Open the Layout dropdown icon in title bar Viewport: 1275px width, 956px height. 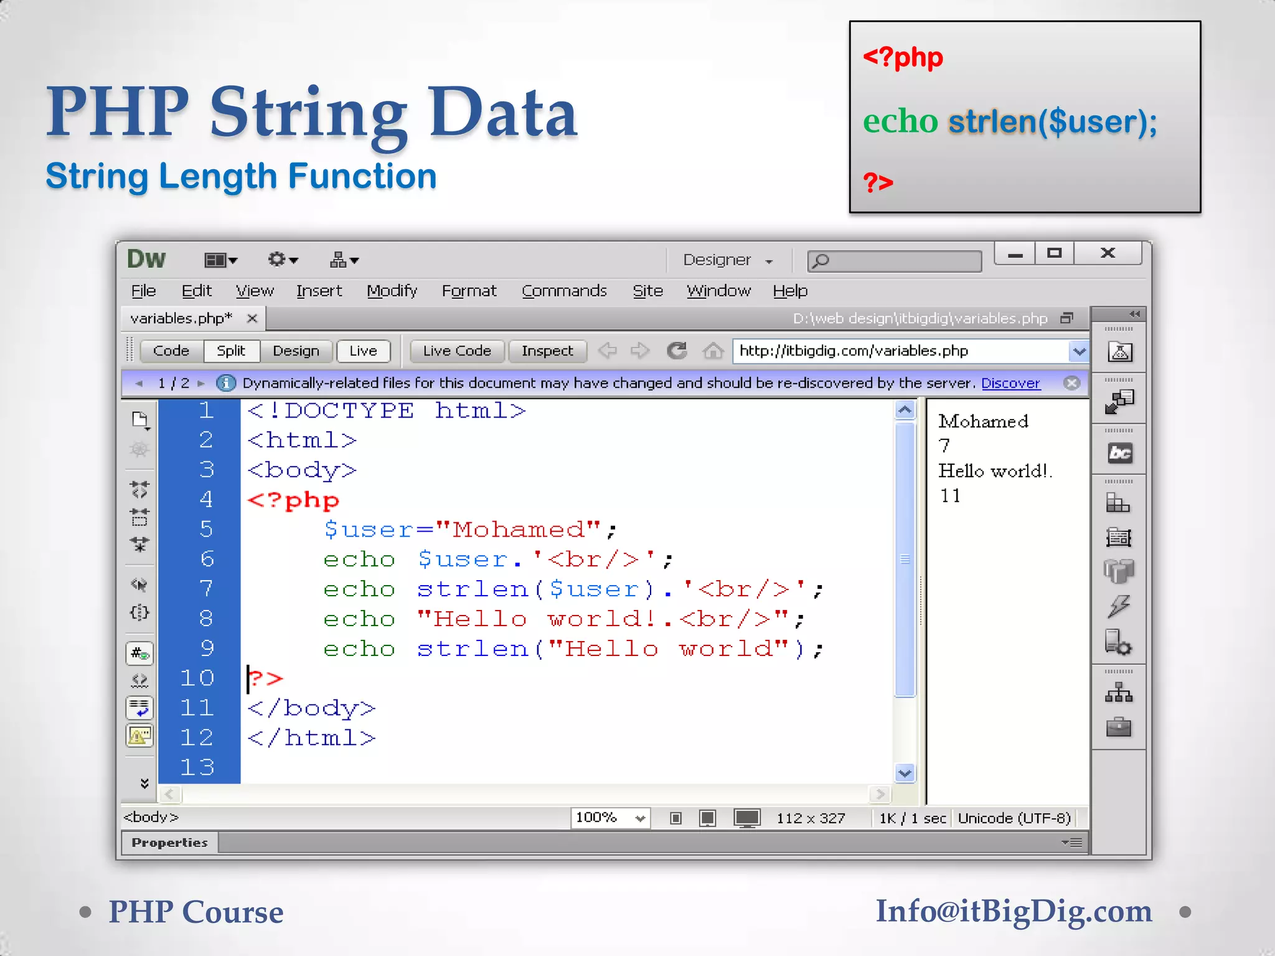pyautogui.click(x=221, y=260)
